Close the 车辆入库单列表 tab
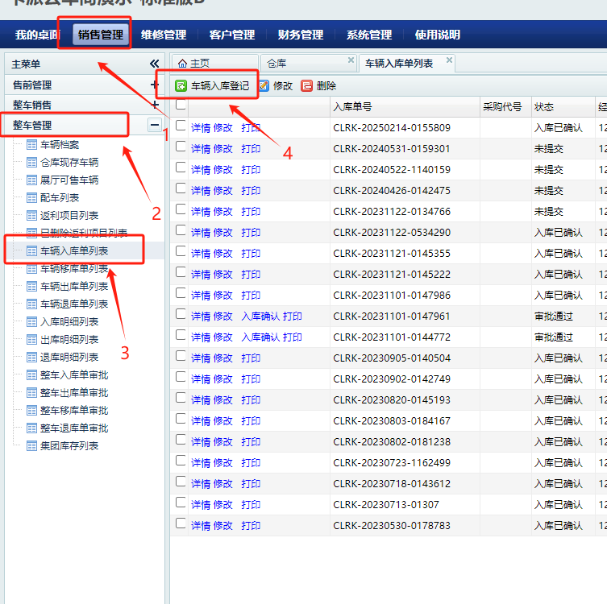The width and height of the screenshot is (607, 604). click(449, 60)
